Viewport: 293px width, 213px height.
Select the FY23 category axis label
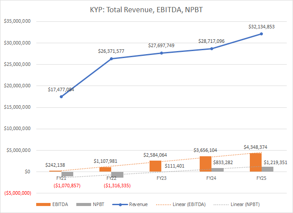[161, 178]
